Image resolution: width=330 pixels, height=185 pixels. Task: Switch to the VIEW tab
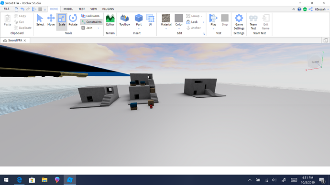[x=93, y=9]
